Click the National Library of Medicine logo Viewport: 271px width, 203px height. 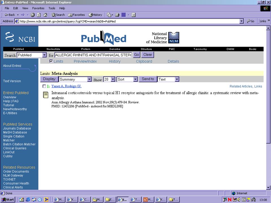tap(163, 37)
